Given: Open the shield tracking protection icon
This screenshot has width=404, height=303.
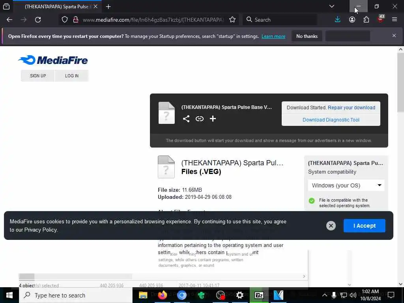Looking at the screenshot, I should pos(65,20).
